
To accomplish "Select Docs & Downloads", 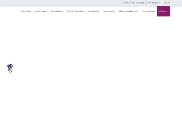I will [x=76, y=11].
